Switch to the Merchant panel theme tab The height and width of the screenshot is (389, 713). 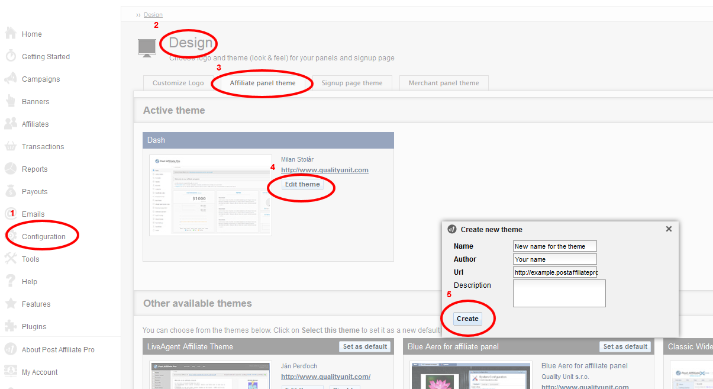(x=444, y=83)
